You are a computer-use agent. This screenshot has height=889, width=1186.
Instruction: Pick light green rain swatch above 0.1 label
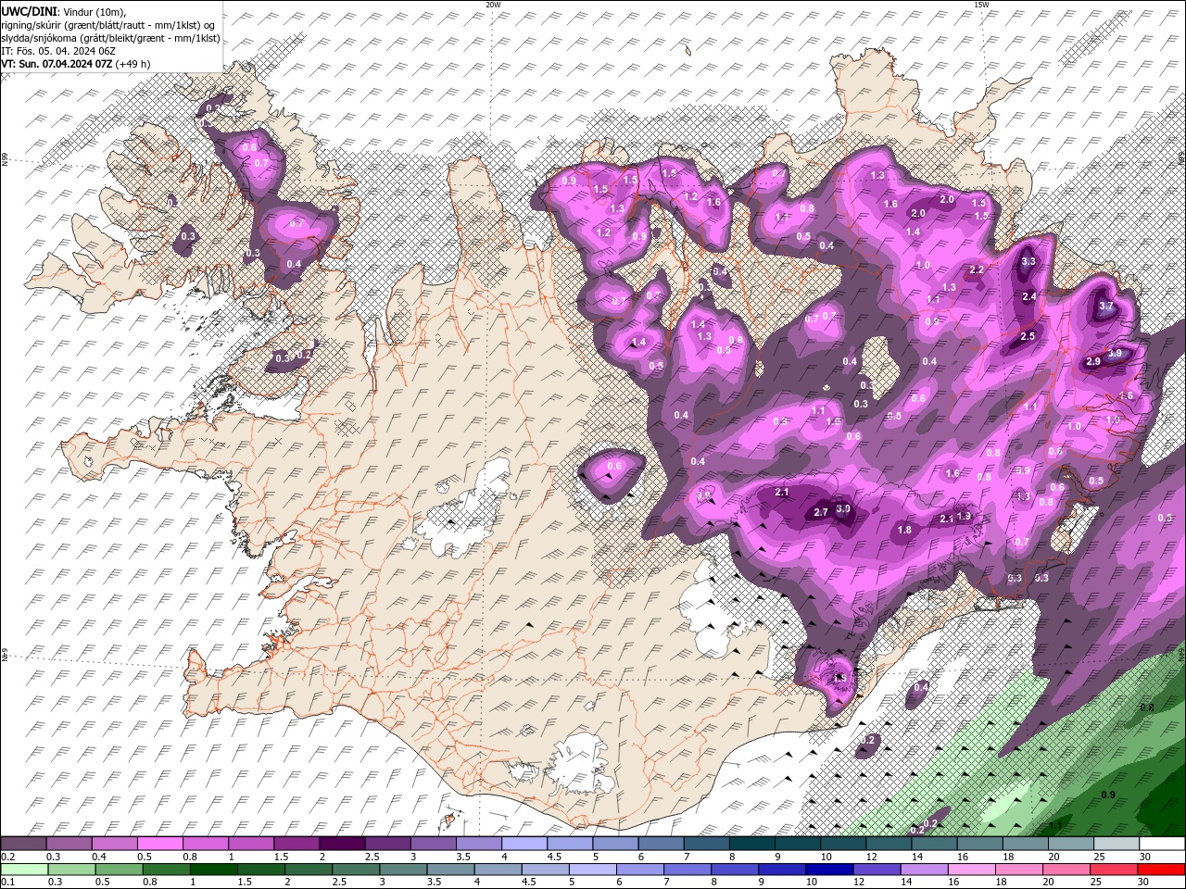[x=23, y=869]
